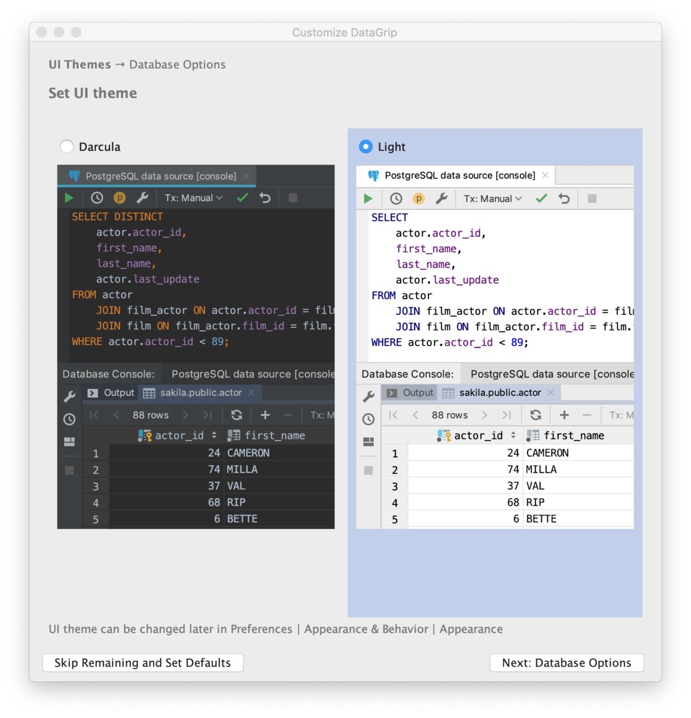Click 88 rows label in Light preview
The image size is (691, 718).
click(450, 415)
